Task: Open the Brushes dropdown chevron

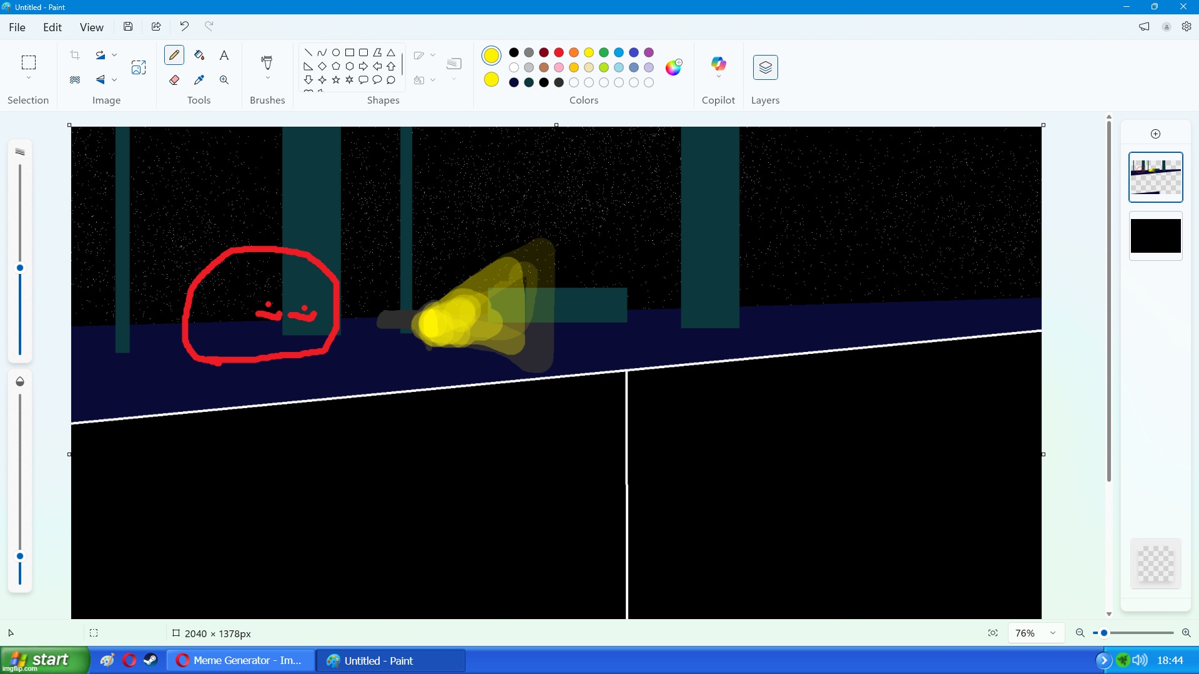Action: click(267, 78)
